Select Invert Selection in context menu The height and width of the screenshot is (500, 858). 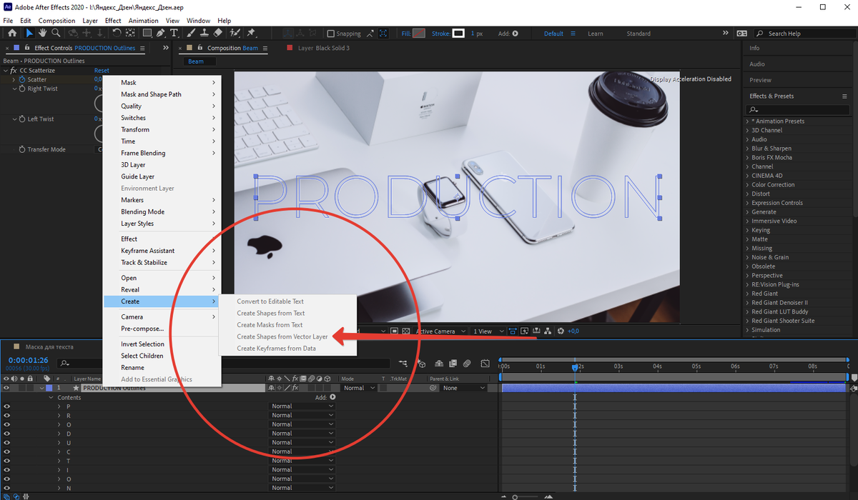(142, 344)
